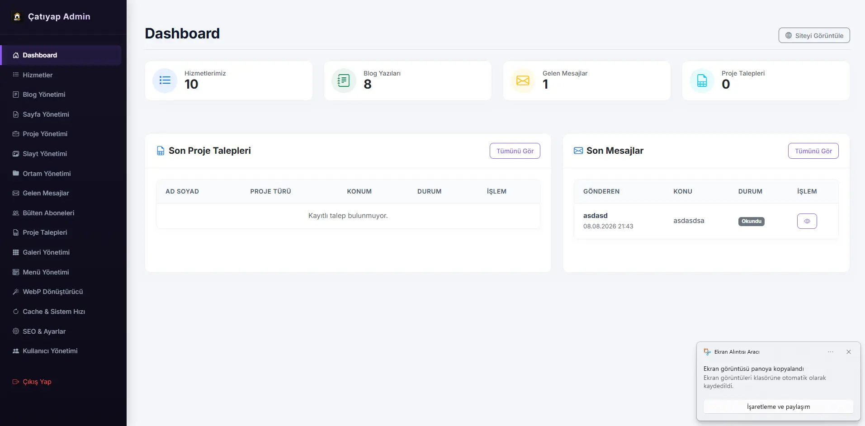The image size is (865, 426).
Task: Click the subject text asdasdsa
Action: [689, 221]
